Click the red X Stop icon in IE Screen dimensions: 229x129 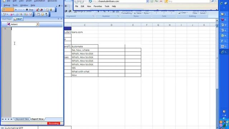pyautogui.click(x=161, y=1)
